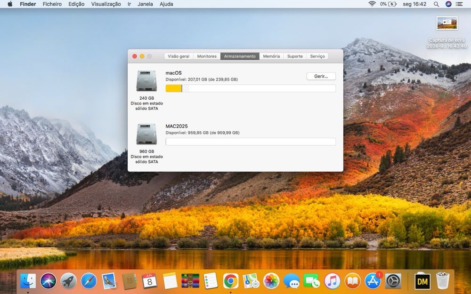Open Maps from the dock
The height and width of the screenshot is (294, 471).
(251, 281)
